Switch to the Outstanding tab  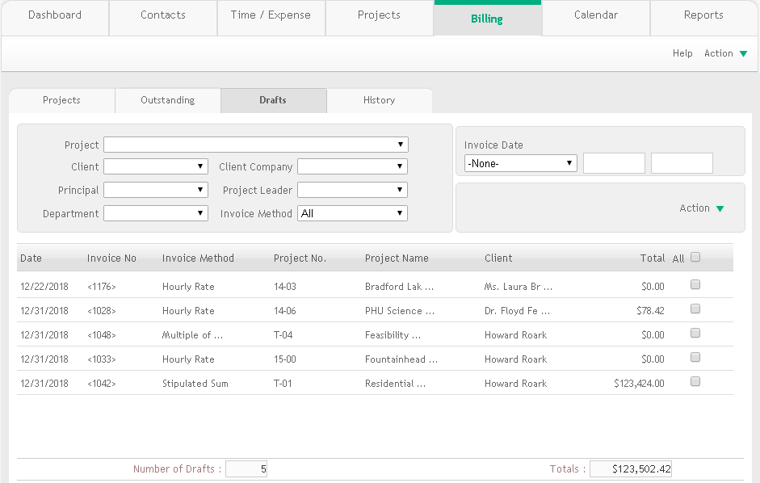pyautogui.click(x=167, y=100)
